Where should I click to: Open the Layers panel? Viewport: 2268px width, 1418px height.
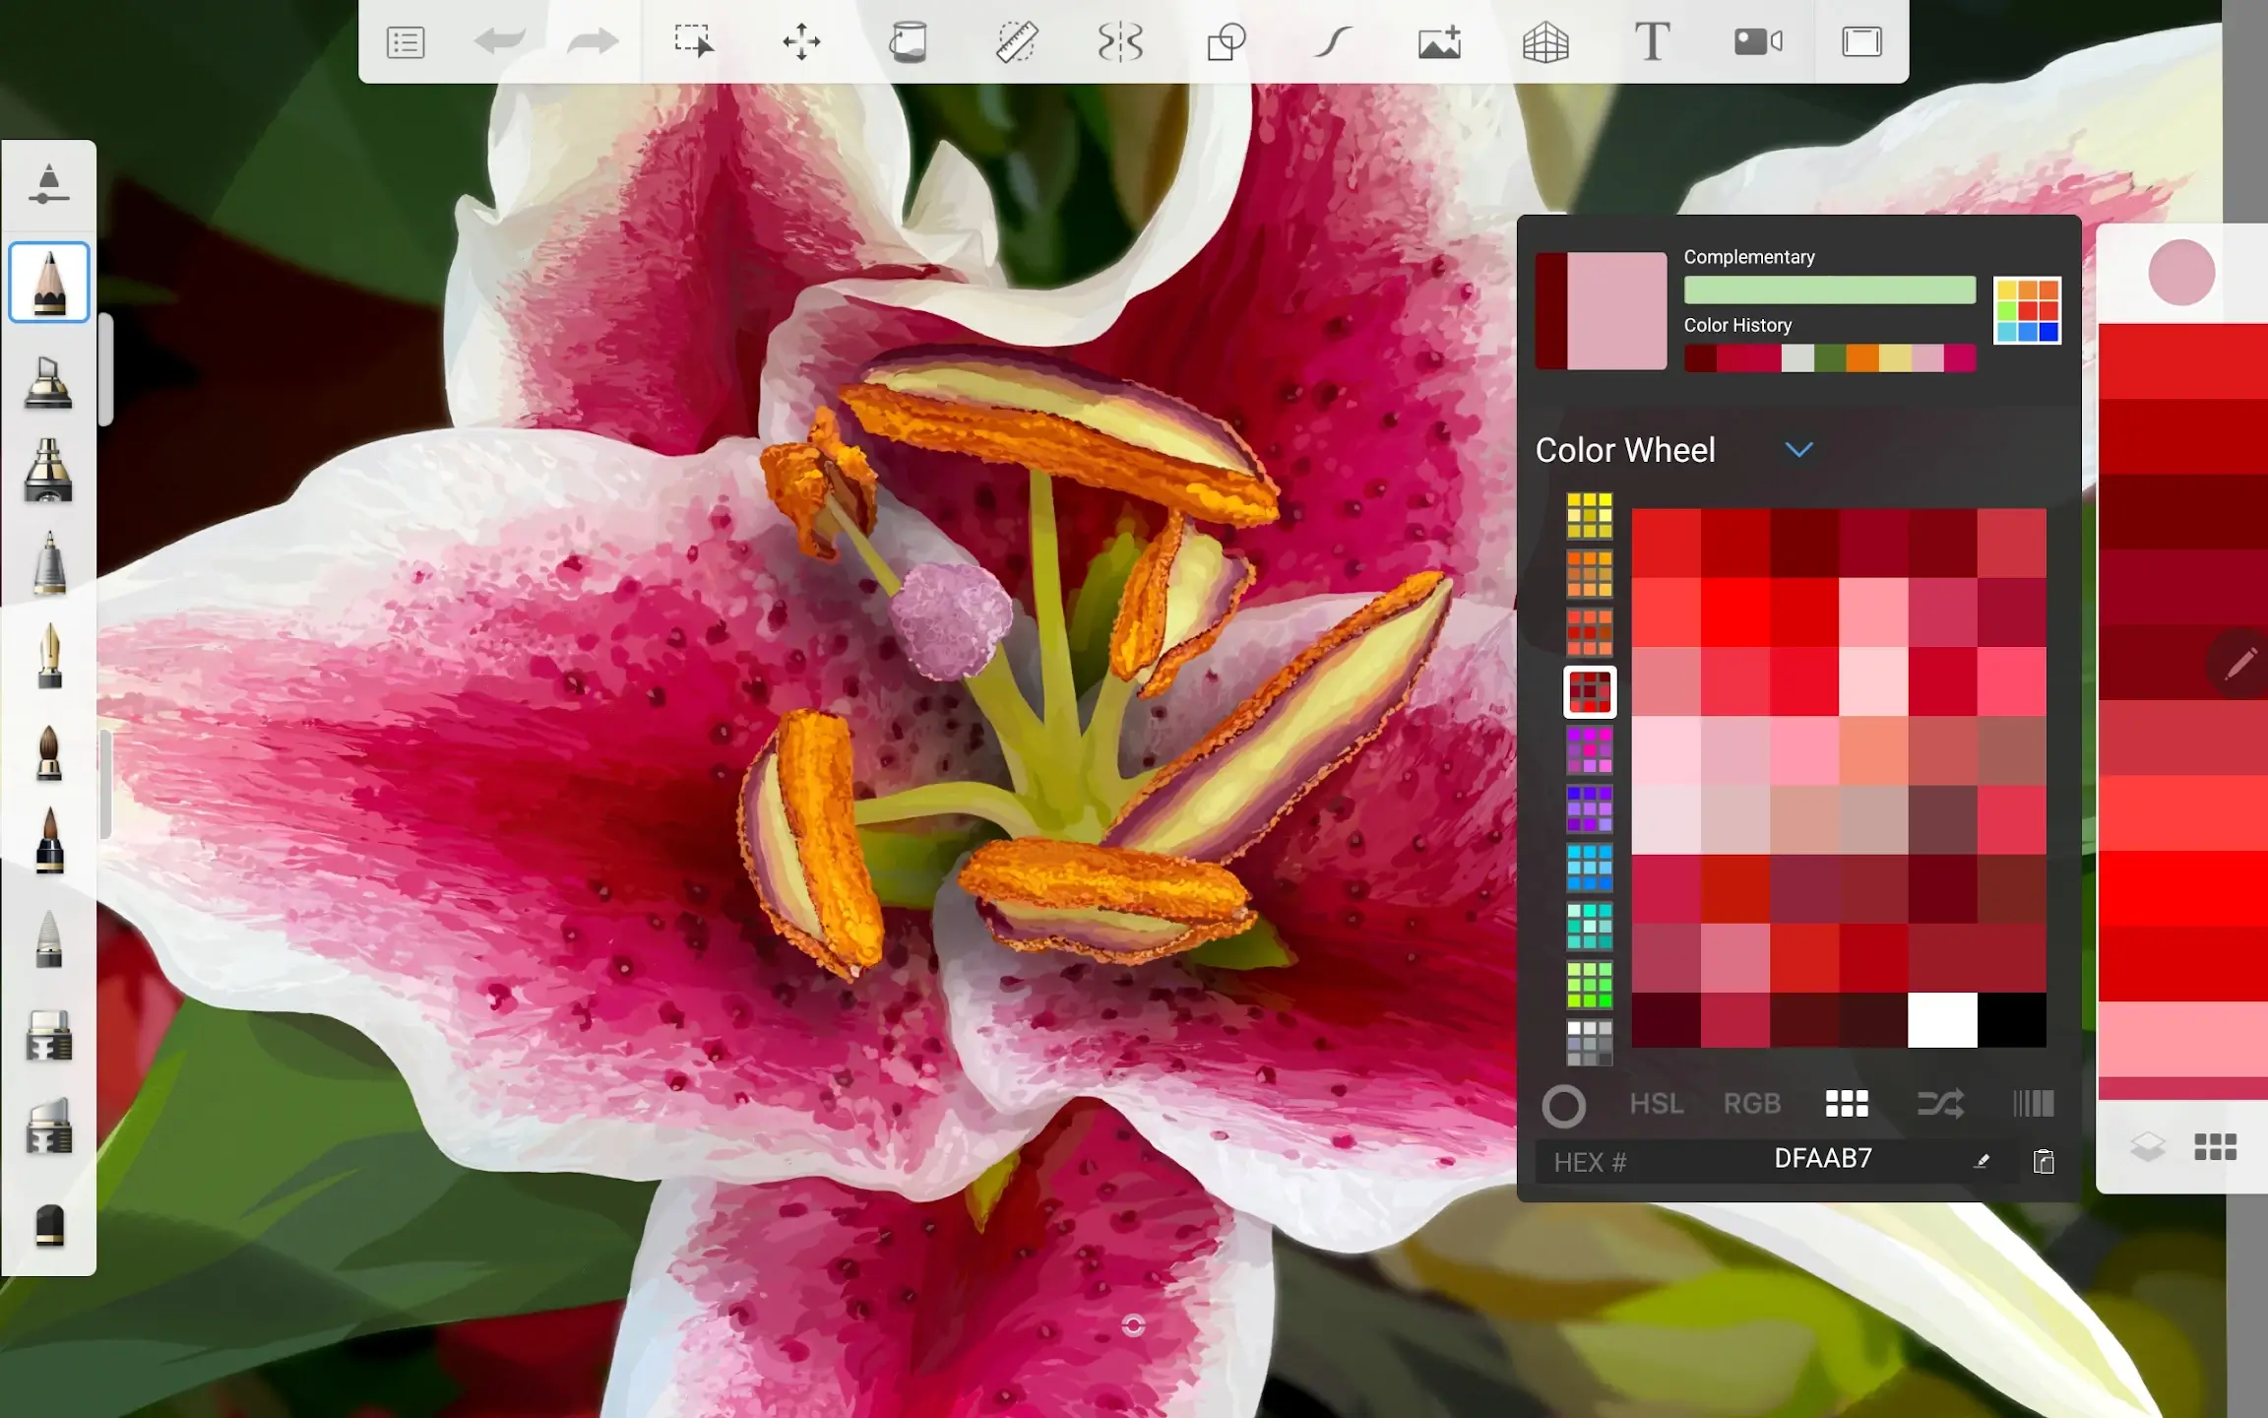click(x=2147, y=1145)
